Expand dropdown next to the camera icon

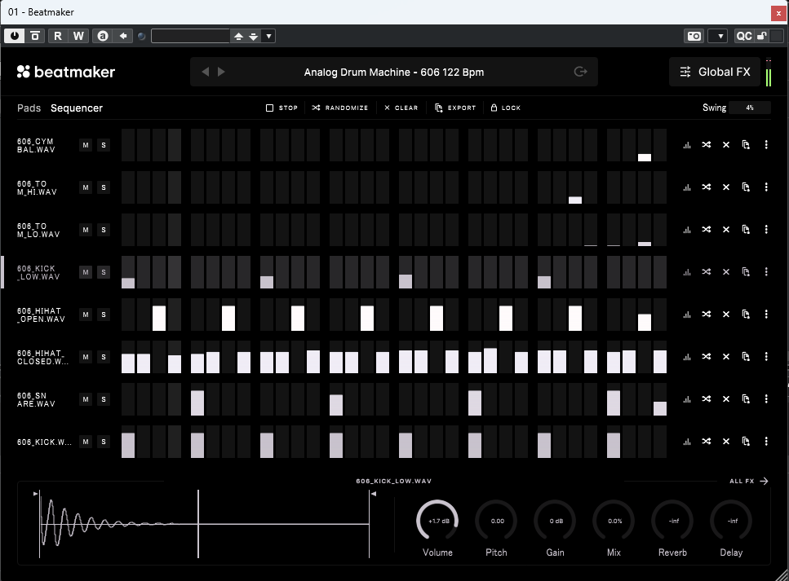(717, 36)
